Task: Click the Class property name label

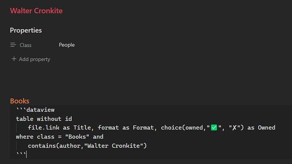Action: [25, 45]
